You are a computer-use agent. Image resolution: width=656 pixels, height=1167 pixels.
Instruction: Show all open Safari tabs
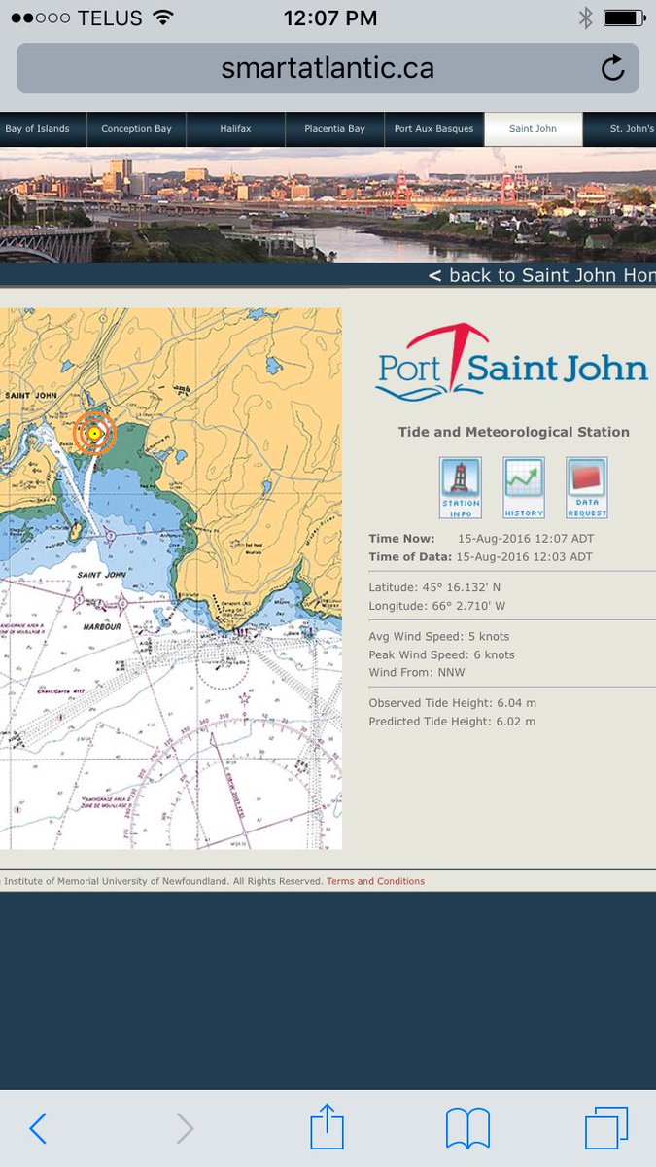(x=606, y=1128)
